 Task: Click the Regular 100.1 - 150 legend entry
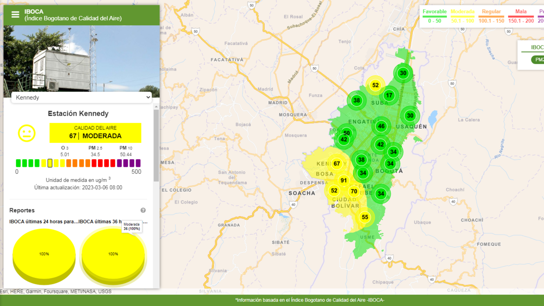(x=491, y=16)
